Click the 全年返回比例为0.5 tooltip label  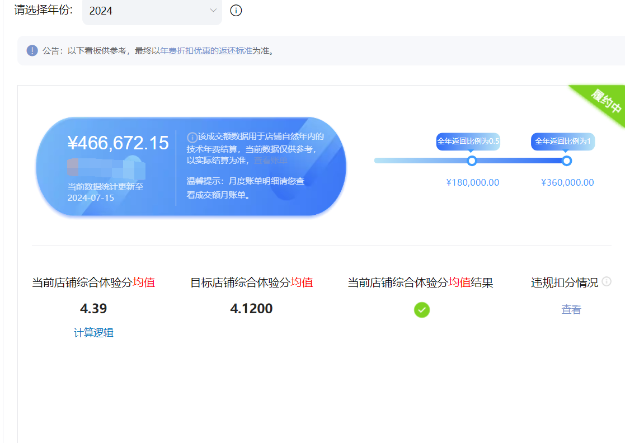click(x=468, y=142)
